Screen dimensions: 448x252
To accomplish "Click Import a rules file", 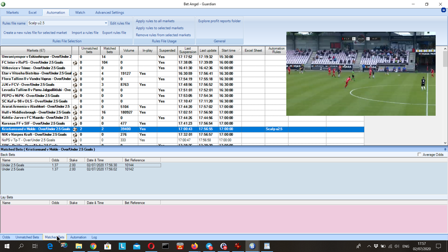I will (x=85, y=33).
